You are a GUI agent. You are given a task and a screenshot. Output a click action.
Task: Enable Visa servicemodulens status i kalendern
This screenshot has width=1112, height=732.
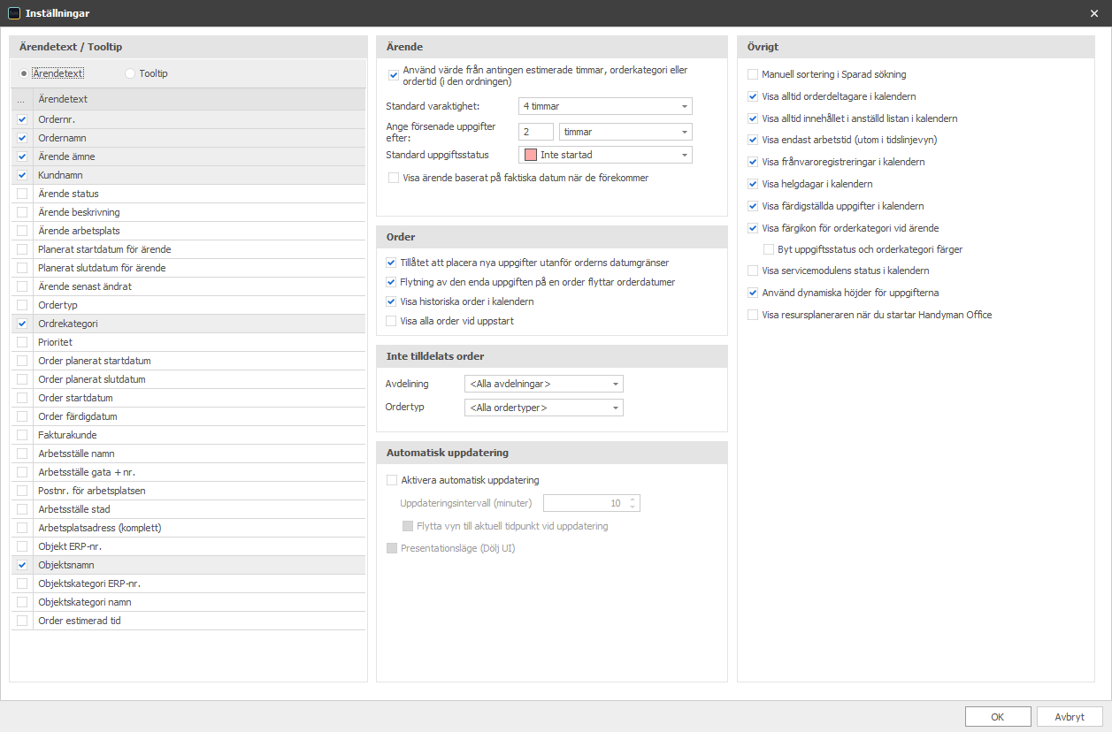tap(753, 271)
